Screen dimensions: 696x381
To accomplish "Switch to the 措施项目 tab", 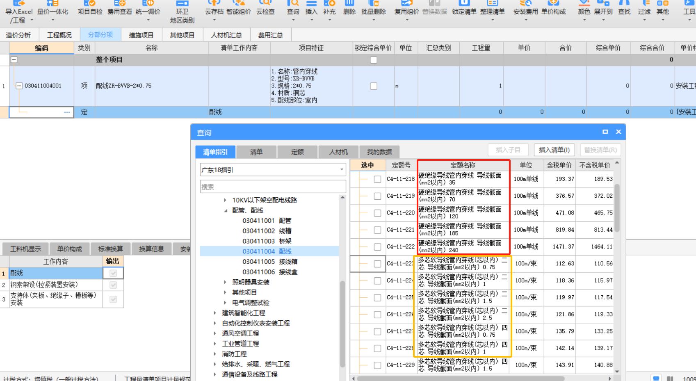I will click(x=141, y=35).
